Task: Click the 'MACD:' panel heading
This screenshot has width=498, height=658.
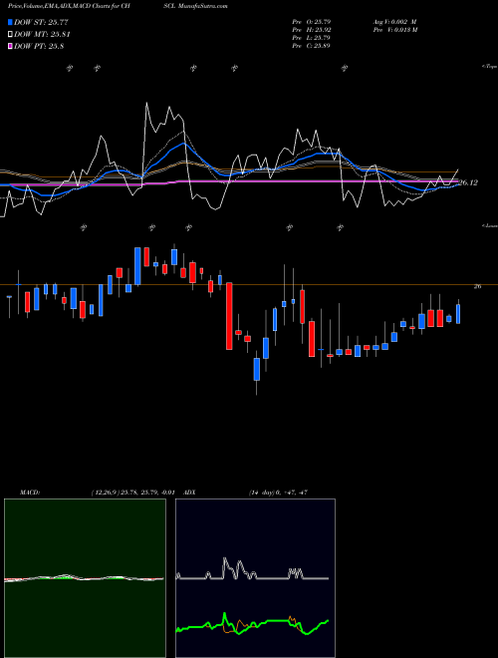Action: point(30,493)
